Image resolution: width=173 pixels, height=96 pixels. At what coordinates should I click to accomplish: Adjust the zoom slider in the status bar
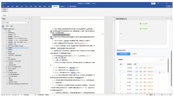(x=162, y=95)
